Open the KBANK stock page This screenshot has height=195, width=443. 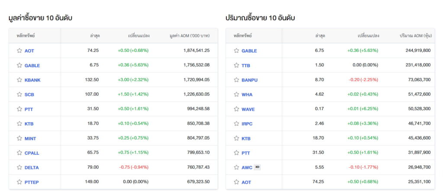tap(32, 80)
